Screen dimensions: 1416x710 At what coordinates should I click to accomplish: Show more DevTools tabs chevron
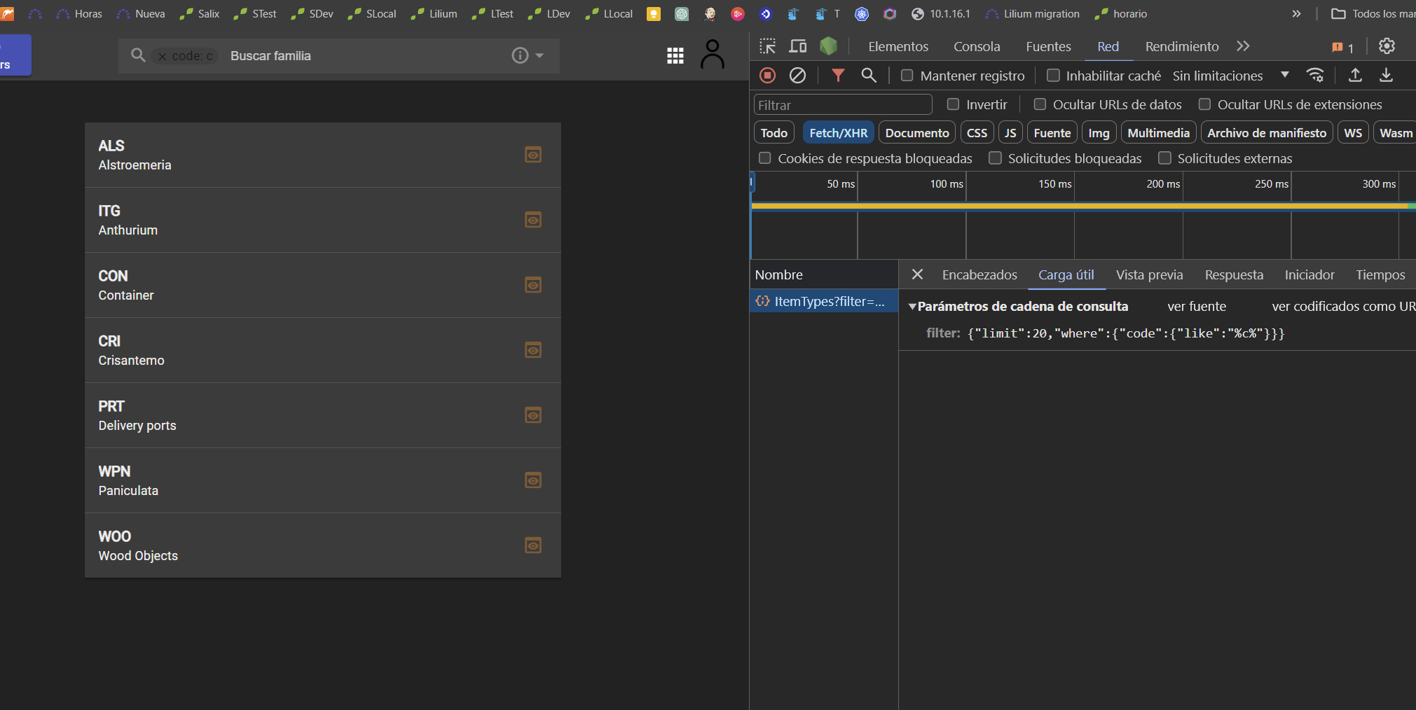pos(1243,46)
